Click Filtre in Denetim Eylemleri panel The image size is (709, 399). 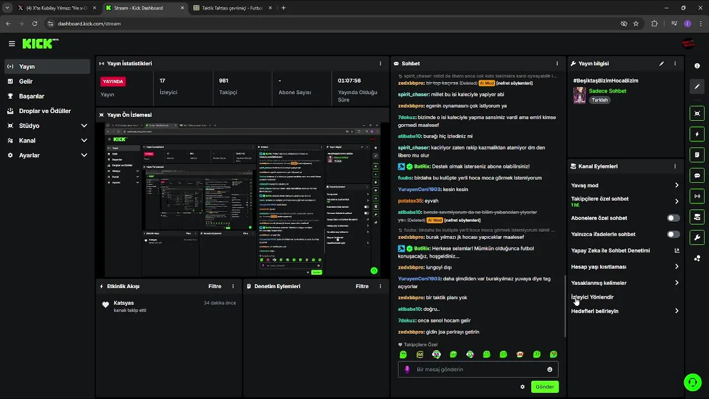(362, 287)
